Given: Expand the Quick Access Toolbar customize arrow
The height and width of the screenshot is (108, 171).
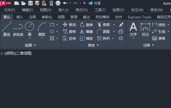Looking at the screenshot, I should point(84,3).
